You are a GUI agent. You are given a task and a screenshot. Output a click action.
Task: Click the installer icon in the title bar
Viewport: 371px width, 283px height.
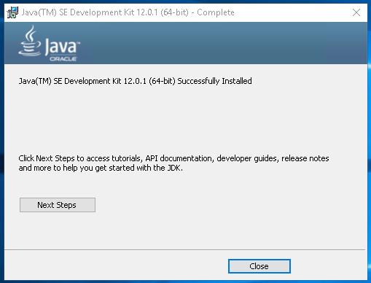(x=12, y=12)
